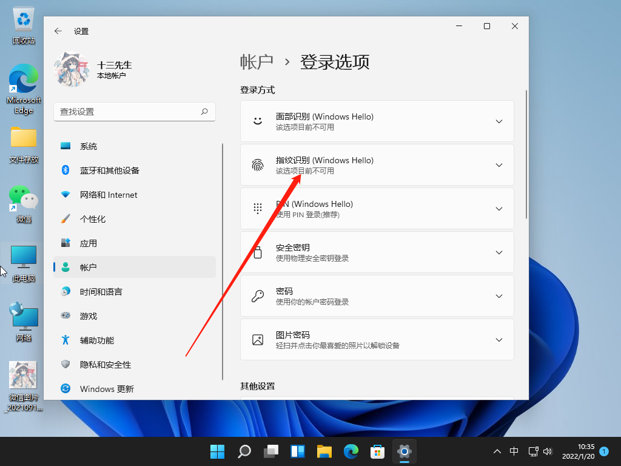
Task: Expand the 图片密码 sign-in option
Action: [x=499, y=340]
